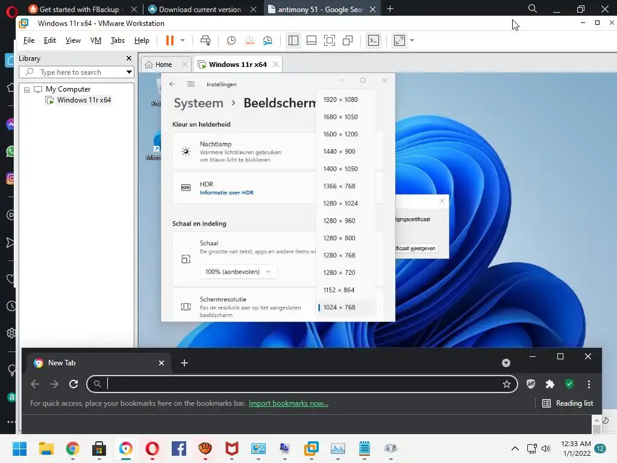Image resolution: width=617 pixels, height=463 pixels.
Task: Click the Opera tab search magnifier icon
Action: (533, 8)
